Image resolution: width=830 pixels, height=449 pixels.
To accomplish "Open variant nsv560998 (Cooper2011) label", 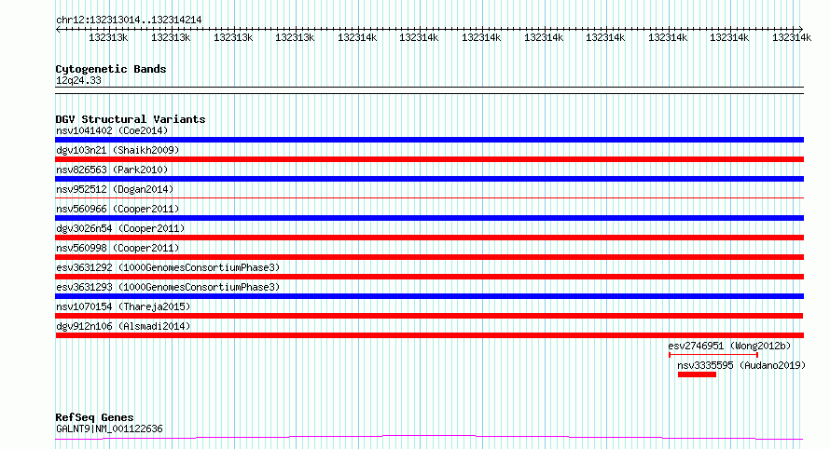I will click(118, 248).
